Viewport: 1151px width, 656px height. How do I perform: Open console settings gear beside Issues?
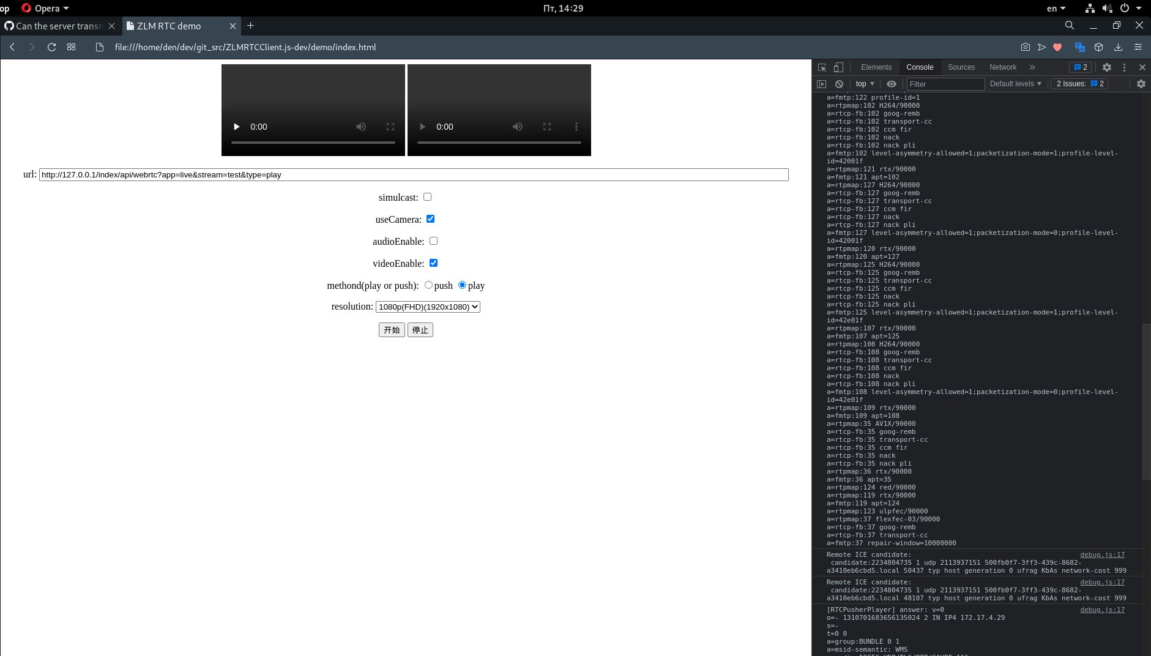coord(1141,84)
